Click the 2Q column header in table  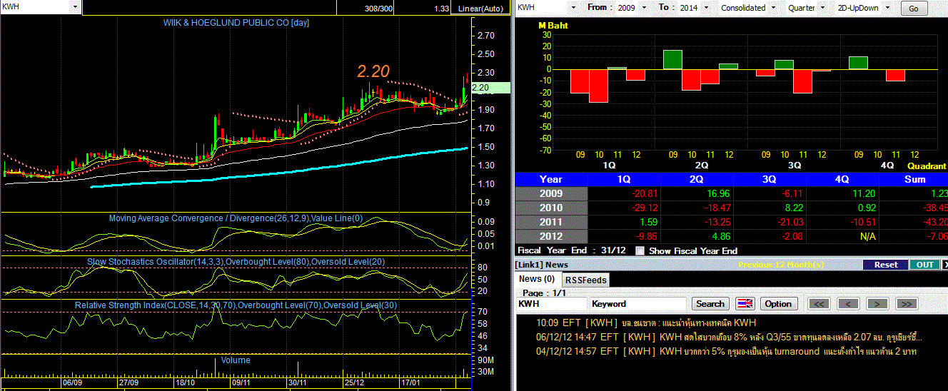[x=697, y=179]
